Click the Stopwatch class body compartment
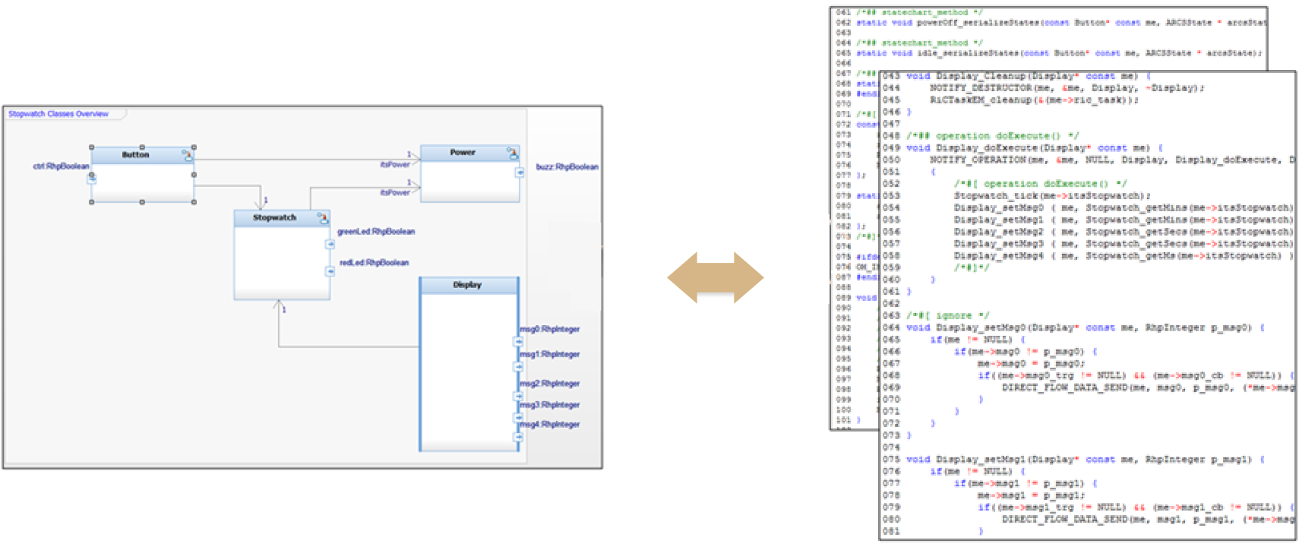The height and width of the screenshot is (547, 1299). point(281,262)
